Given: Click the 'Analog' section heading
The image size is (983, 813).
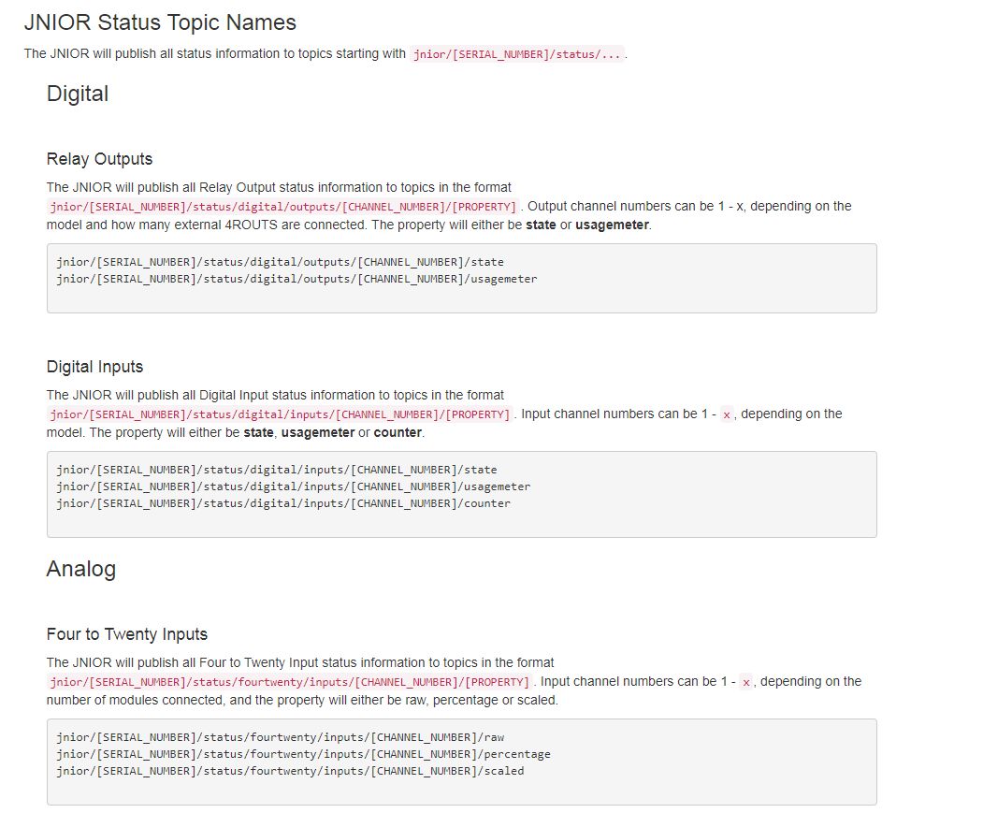Looking at the screenshot, I should (80, 568).
